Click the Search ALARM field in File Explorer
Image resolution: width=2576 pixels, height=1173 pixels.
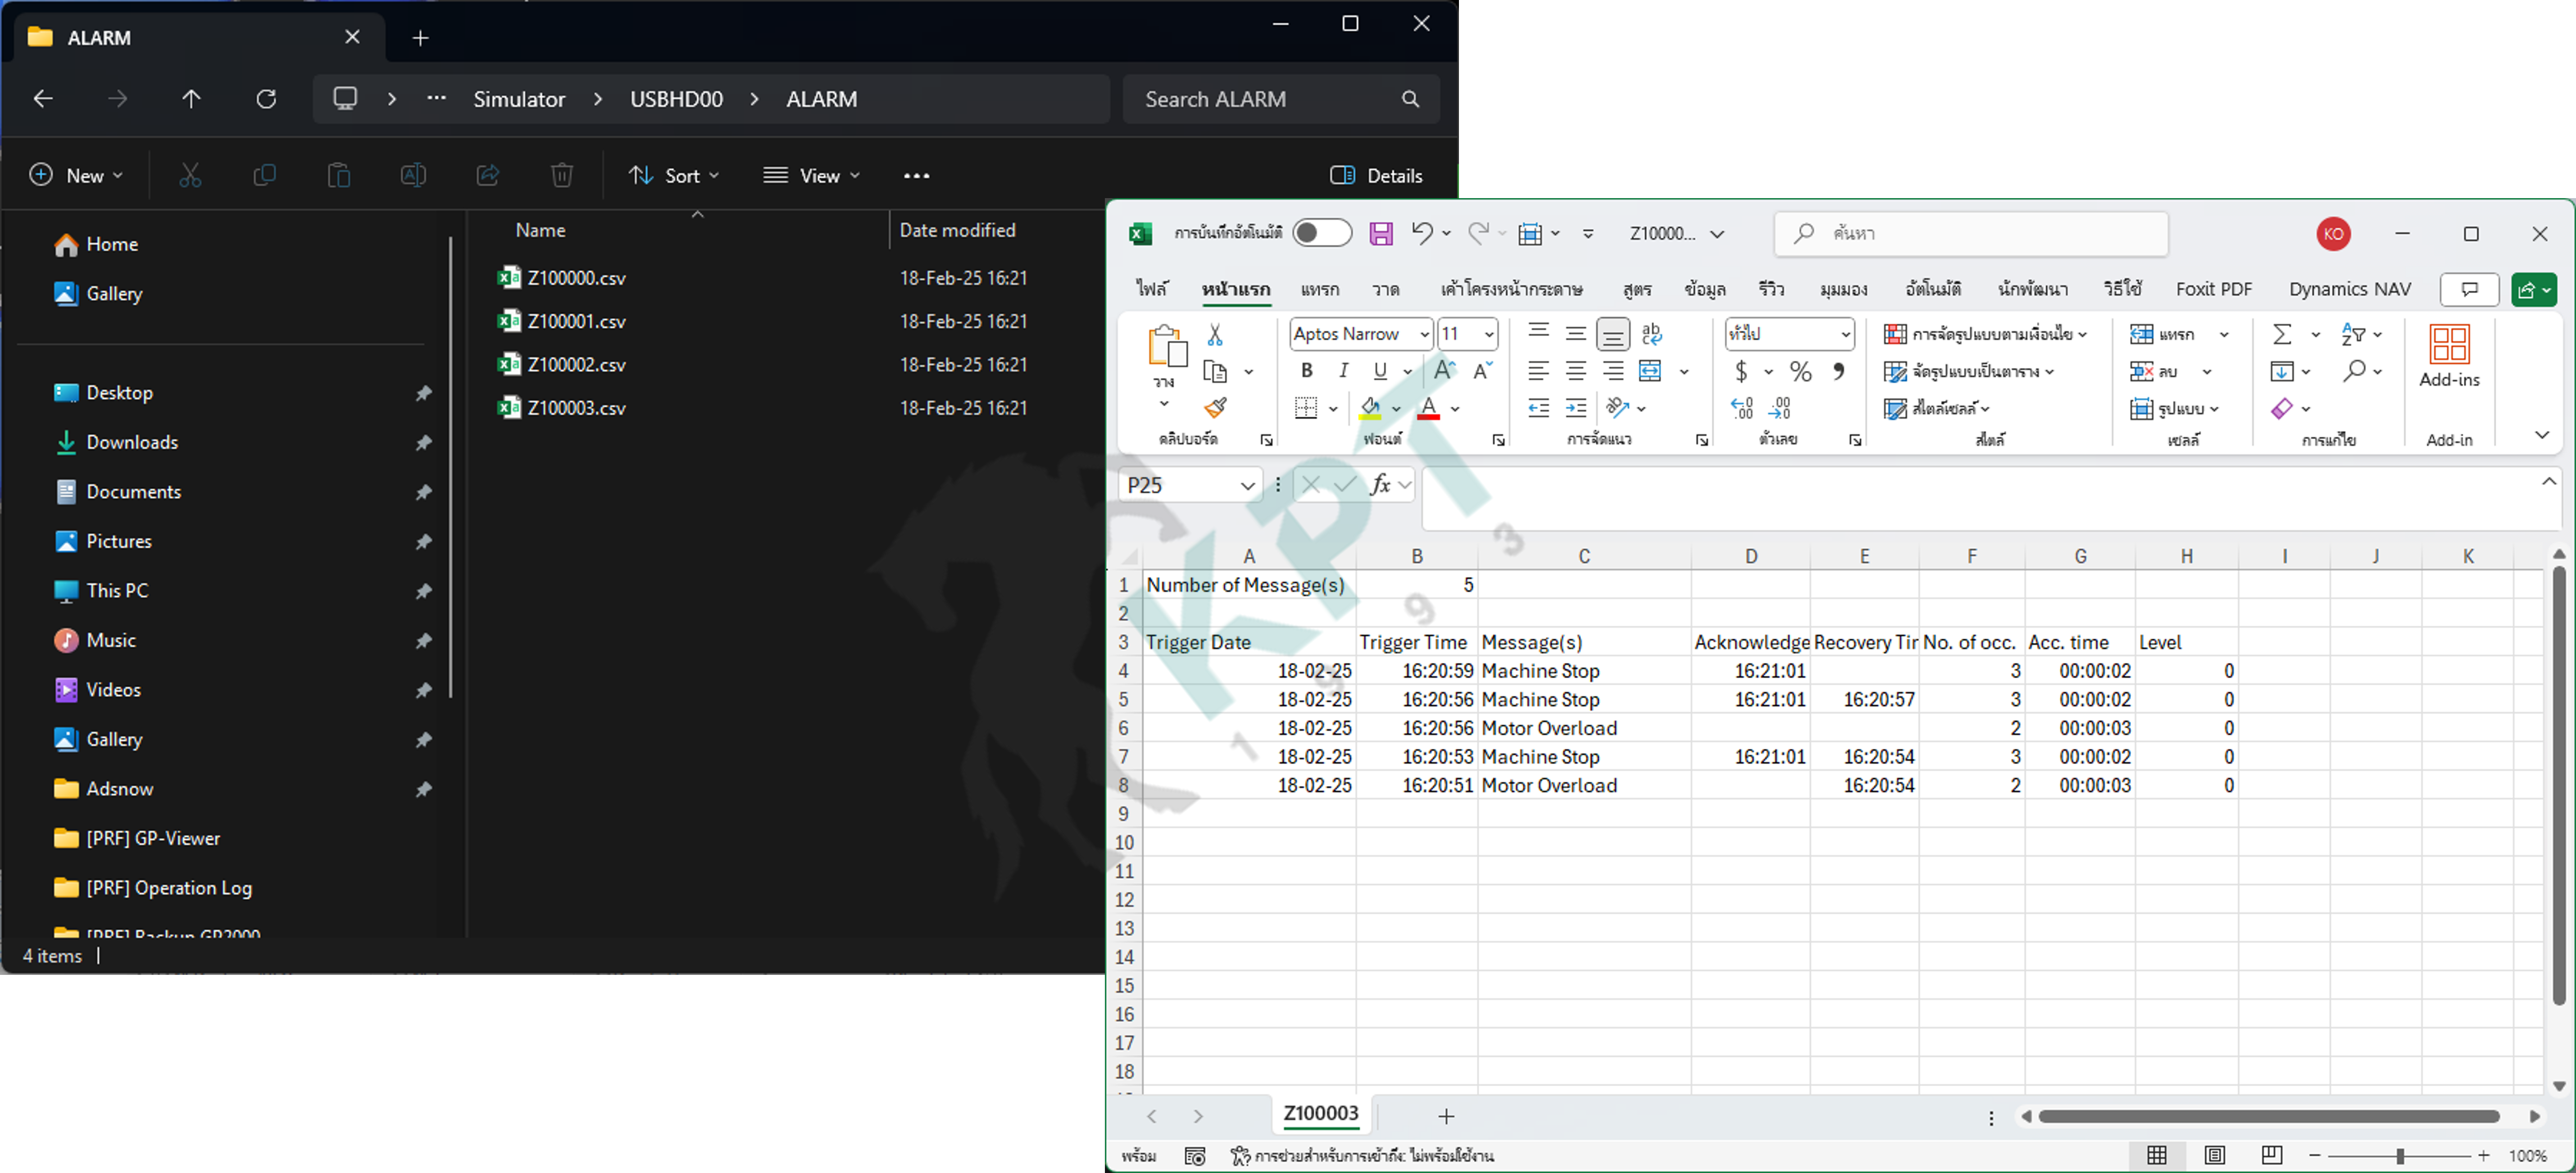point(1280,99)
